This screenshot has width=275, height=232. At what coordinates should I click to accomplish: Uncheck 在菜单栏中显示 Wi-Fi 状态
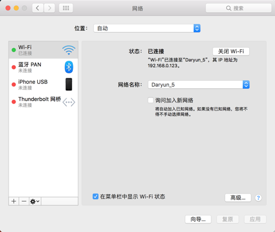coord(96,196)
